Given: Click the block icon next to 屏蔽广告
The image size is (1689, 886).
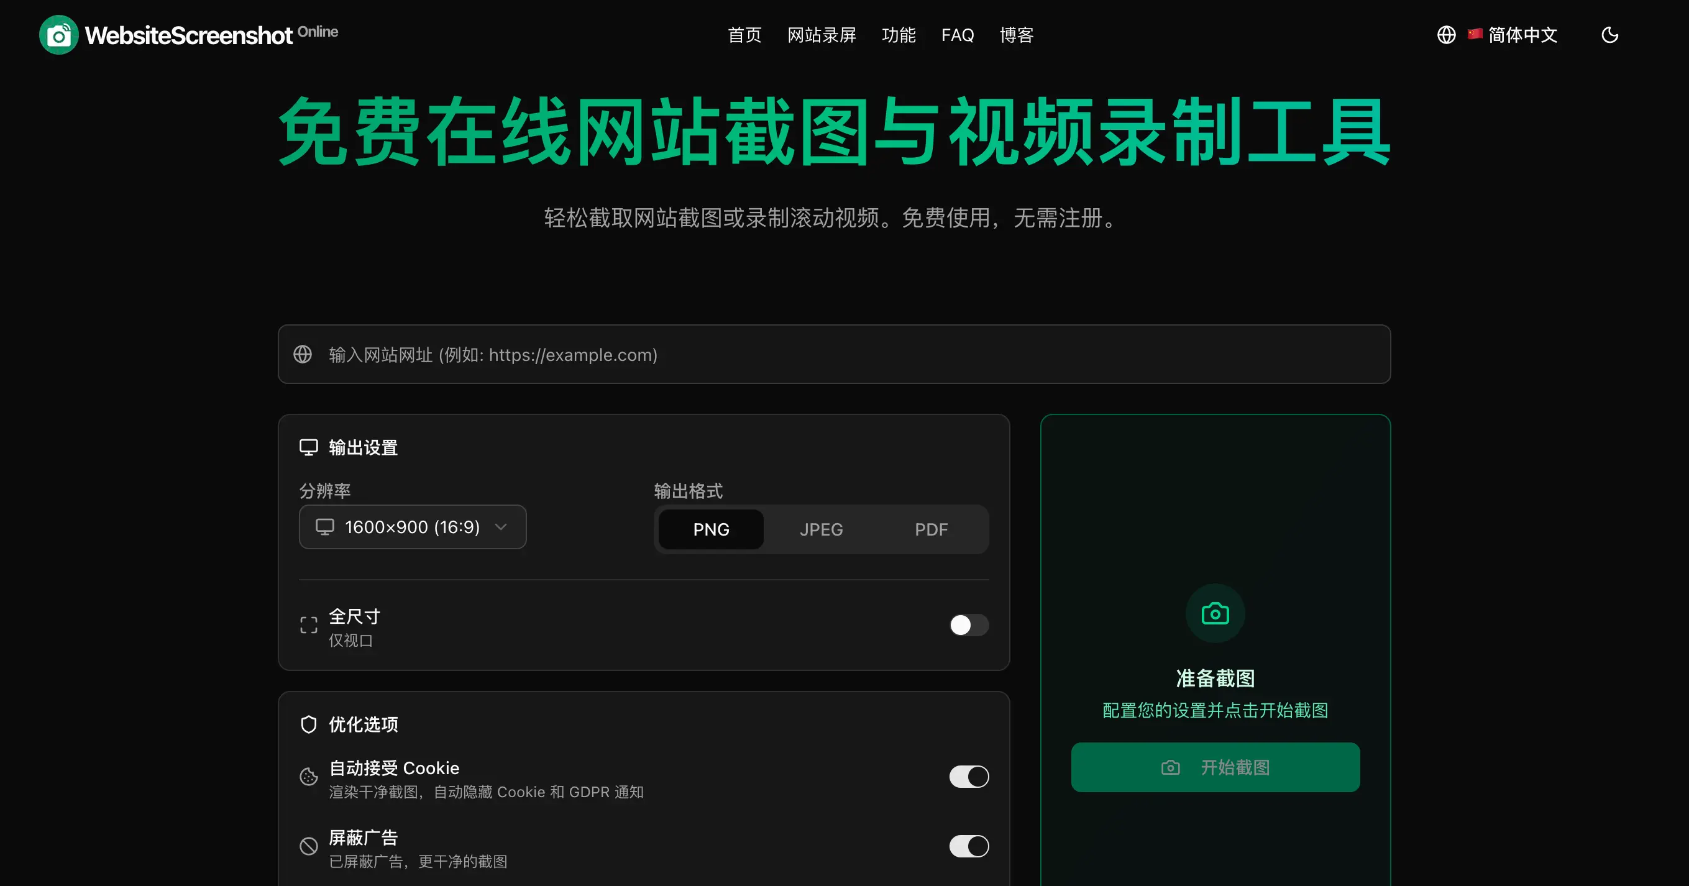Looking at the screenshot, I should point(309,846).
